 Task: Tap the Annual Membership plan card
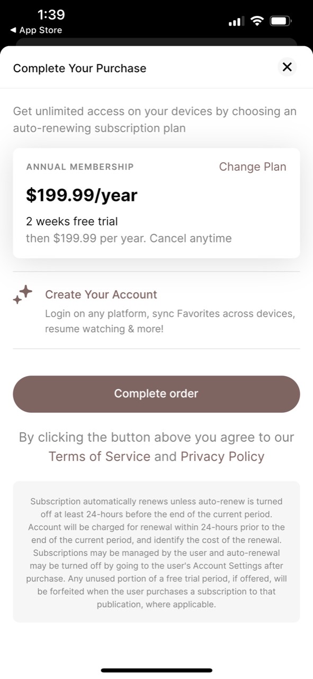coord(156,203)
